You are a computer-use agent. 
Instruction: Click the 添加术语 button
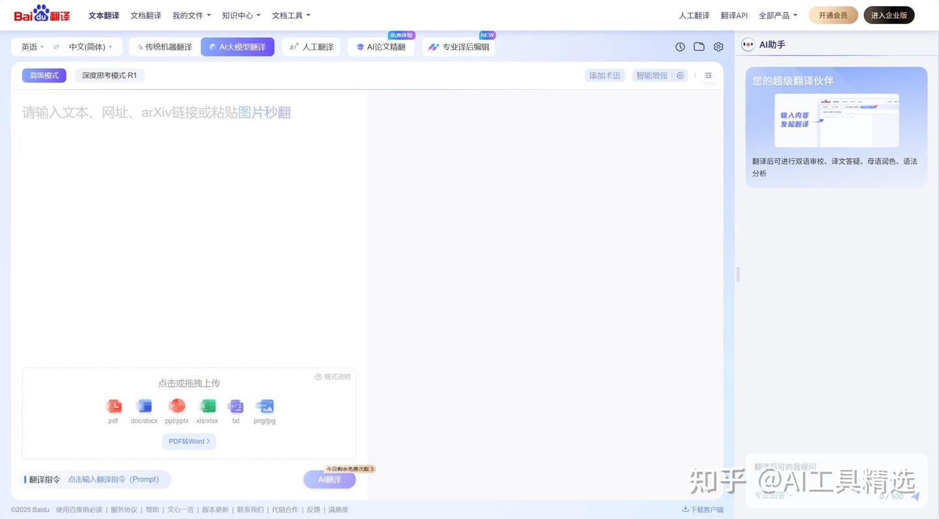pyautogui.click(x=604, y=76)
